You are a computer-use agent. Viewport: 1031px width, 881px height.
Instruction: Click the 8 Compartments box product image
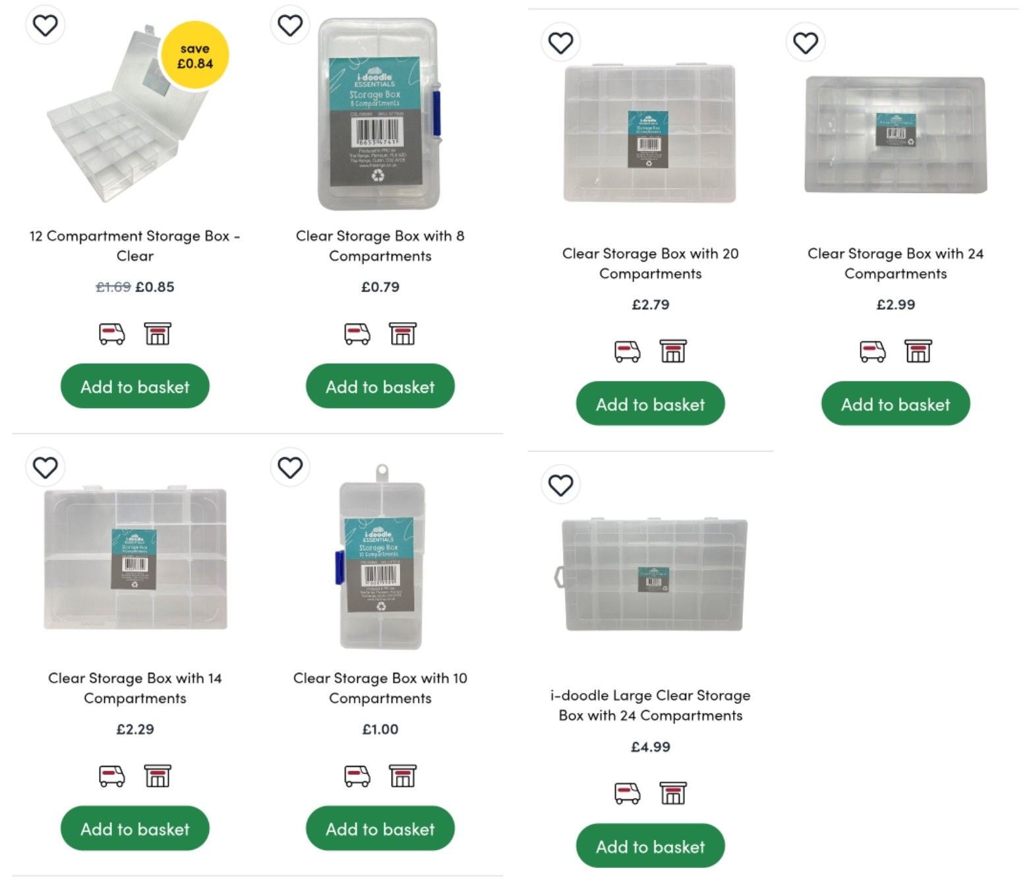tap(378, 115)
